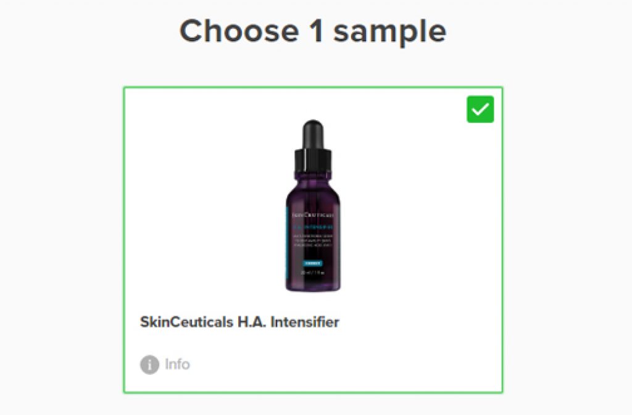Uncheck the green checkmark on the sample card
Viewport: 632px width, 415px height.
point(480,109)
